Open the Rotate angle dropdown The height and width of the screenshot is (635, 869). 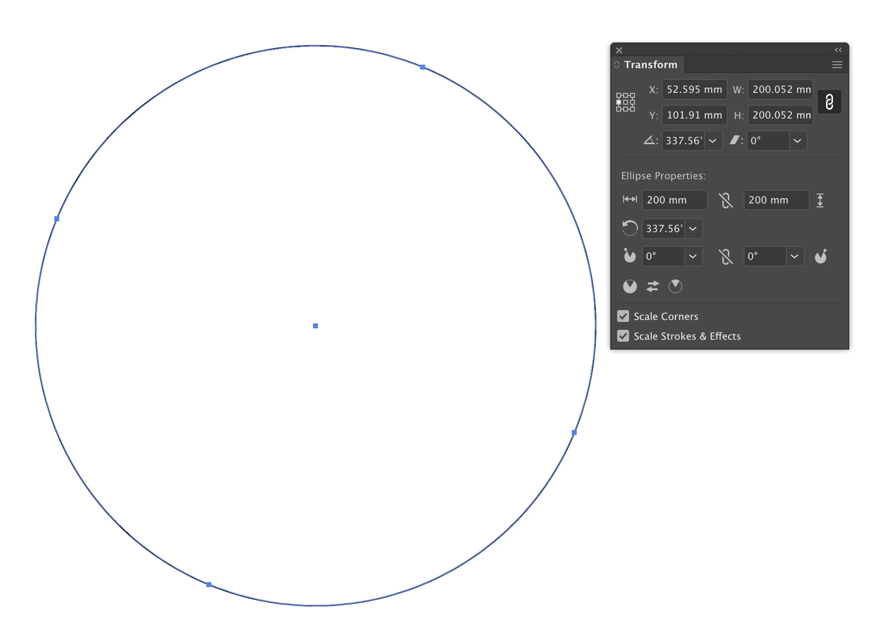tap(713, 141)
